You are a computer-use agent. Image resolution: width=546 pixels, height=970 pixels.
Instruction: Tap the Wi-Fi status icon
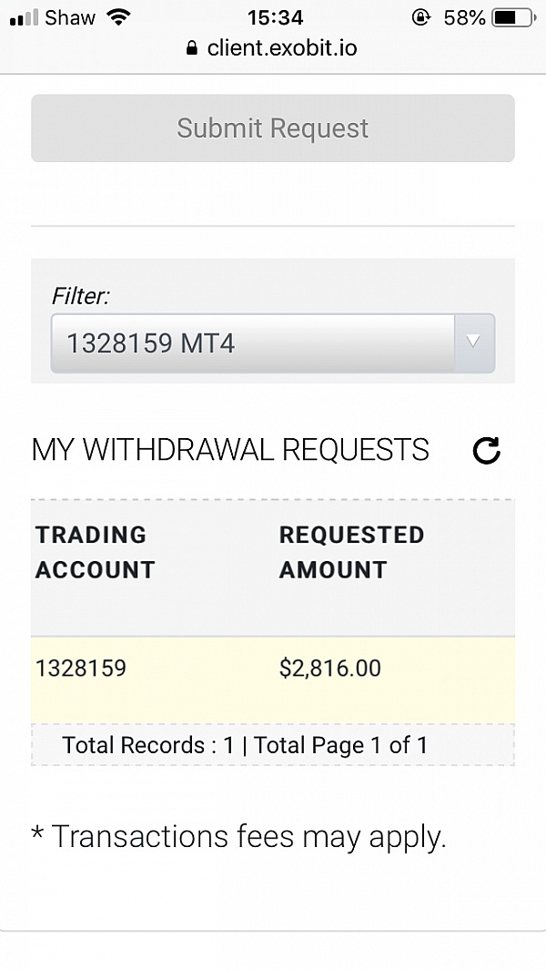(x=118, y=17)
